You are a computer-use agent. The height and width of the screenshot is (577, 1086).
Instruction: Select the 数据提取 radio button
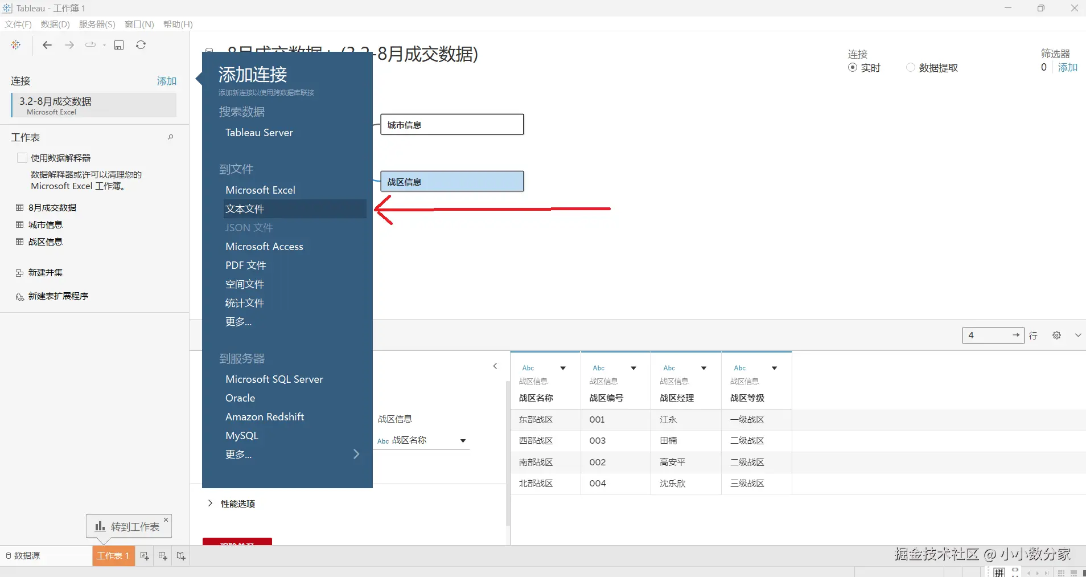(911, 68)
